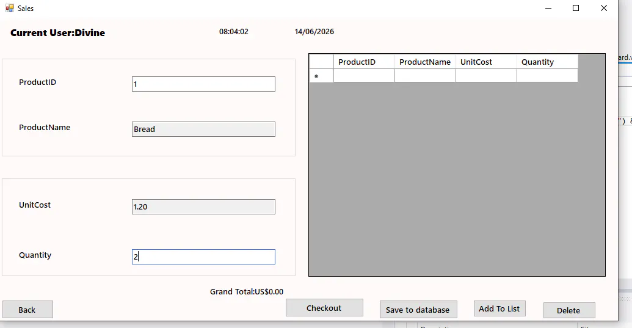Click the Checkout button
The width and height of the screenshot is (632, 328).
[x=324, y=308]
